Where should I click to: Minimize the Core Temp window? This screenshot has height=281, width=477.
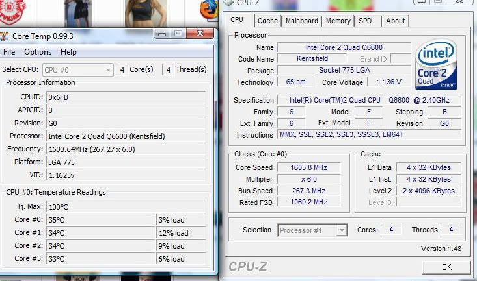162,33
